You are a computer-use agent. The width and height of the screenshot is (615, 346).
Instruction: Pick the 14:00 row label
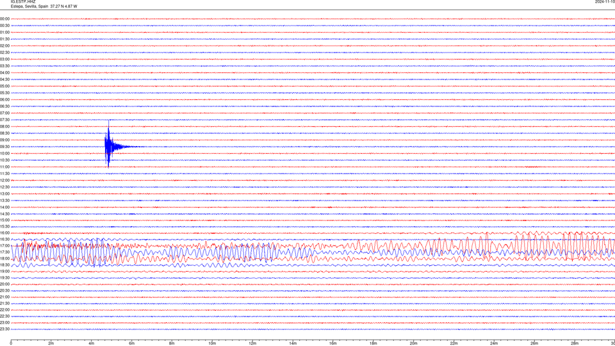point(4,207)
